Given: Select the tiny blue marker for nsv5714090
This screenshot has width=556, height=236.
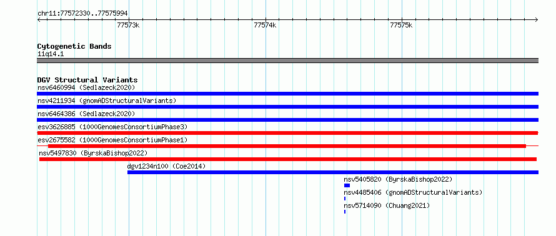Looking at the screenshot, I should tap(345, 212).
